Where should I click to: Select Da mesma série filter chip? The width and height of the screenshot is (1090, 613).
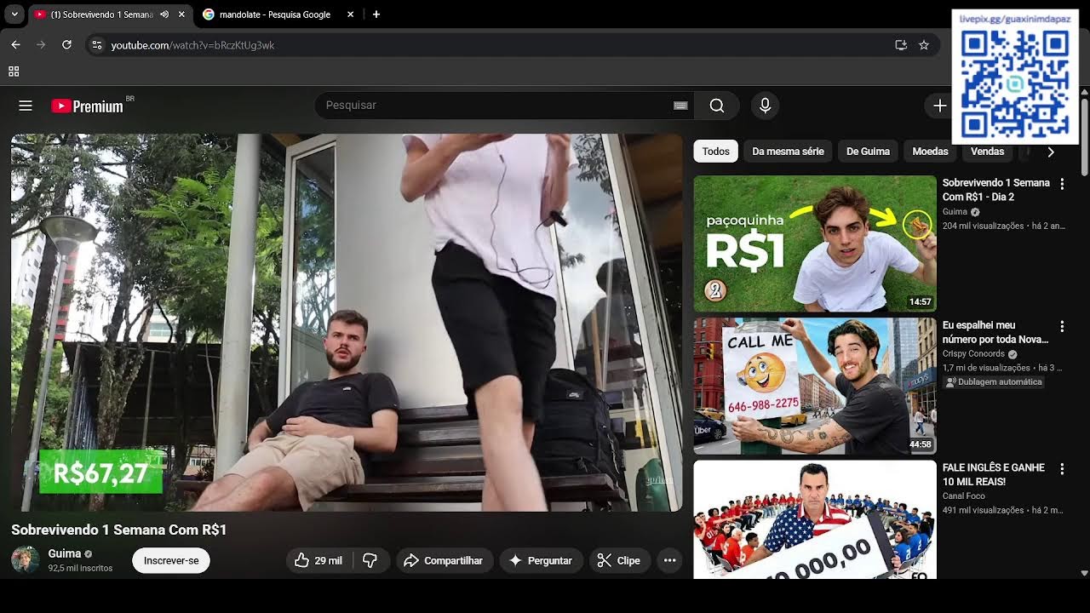tap(788, 152)
